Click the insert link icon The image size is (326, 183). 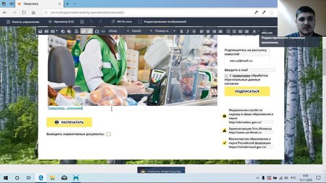point(84,32)
